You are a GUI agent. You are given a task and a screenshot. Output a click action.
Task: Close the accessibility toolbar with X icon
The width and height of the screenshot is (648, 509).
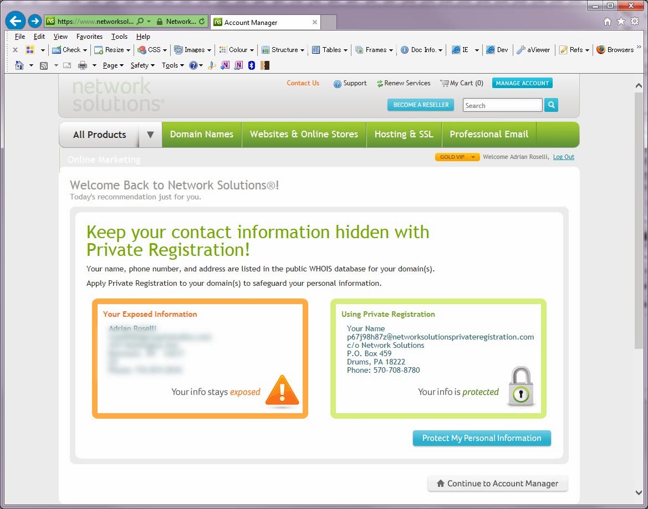(16, 49)
